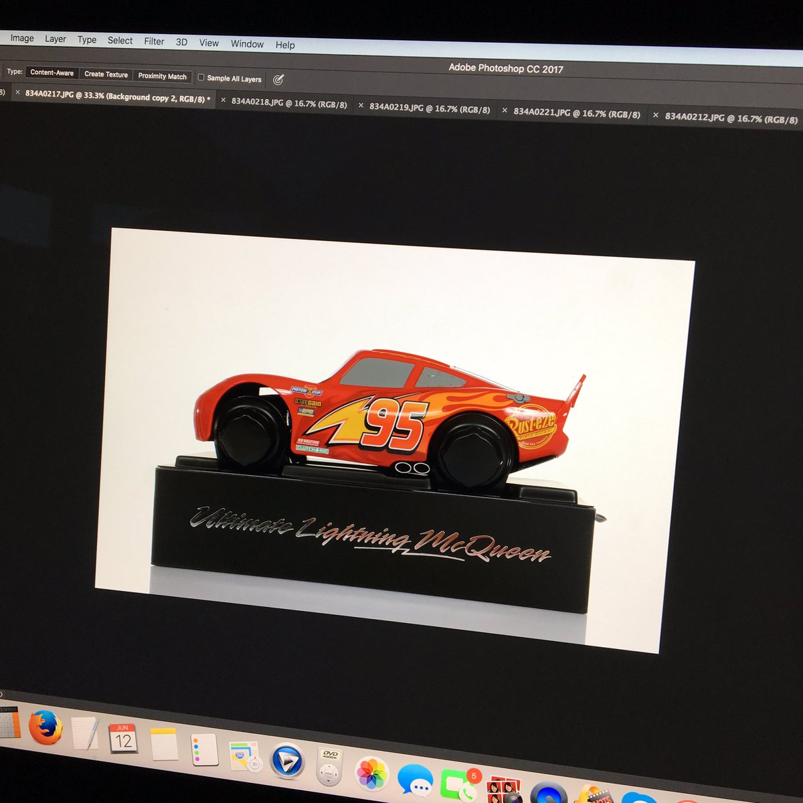The height and width of the screenshot is (803, 803).
Task: Open Calendar showing JUN 12 in the Dock
Action: pos(123,737)
